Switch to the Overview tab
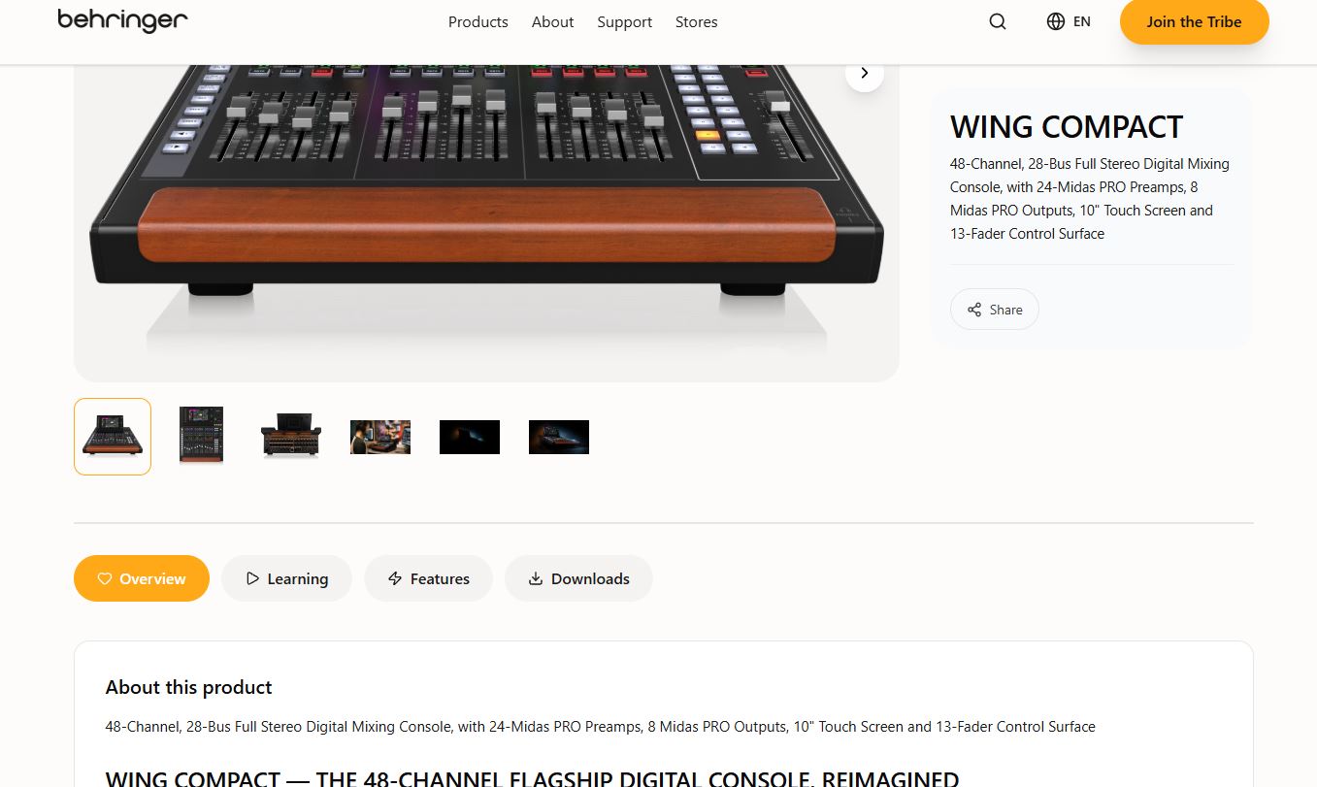Image resolution: width=1317 pixels, height=787 pixels. [142, 578]
